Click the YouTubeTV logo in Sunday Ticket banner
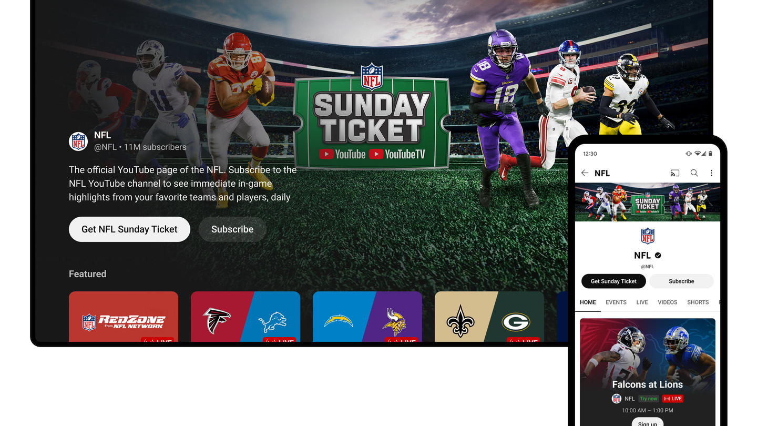 [x=397, y=154]
